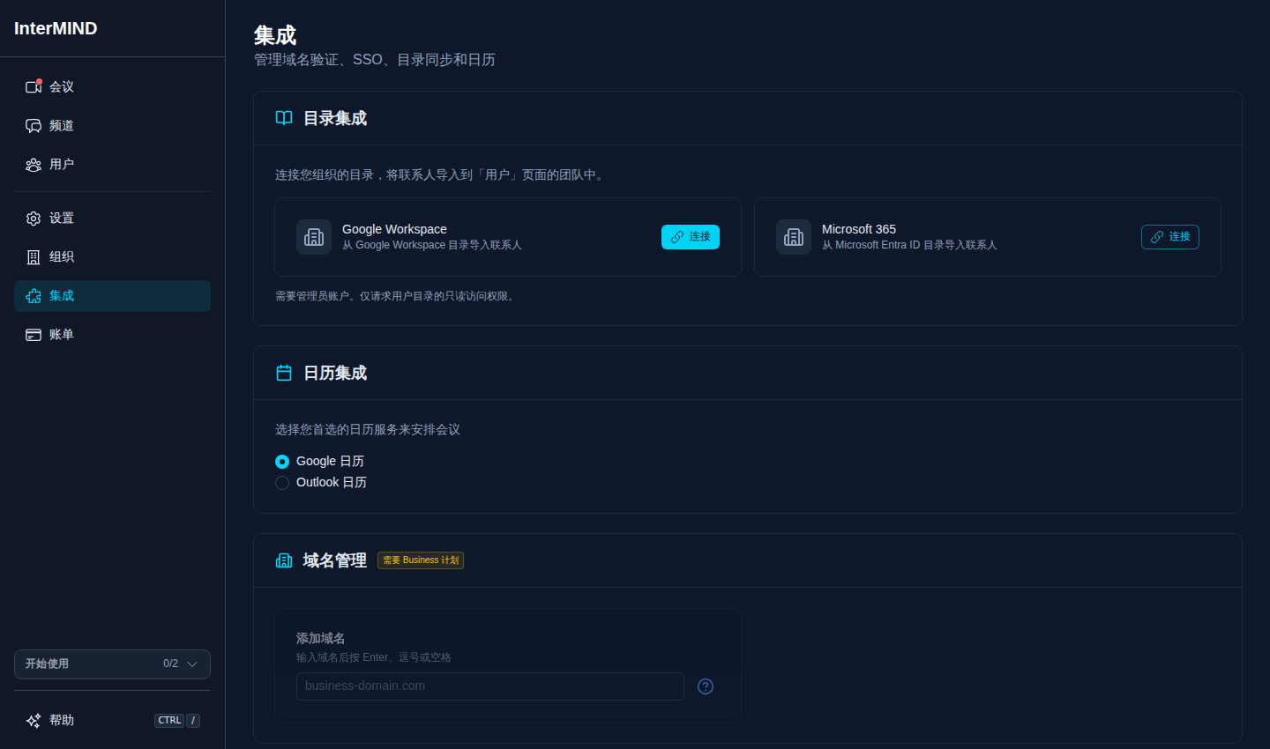Click the 需要管理员账户 note text
1270x749 pixels.
[x=395, y=296]
